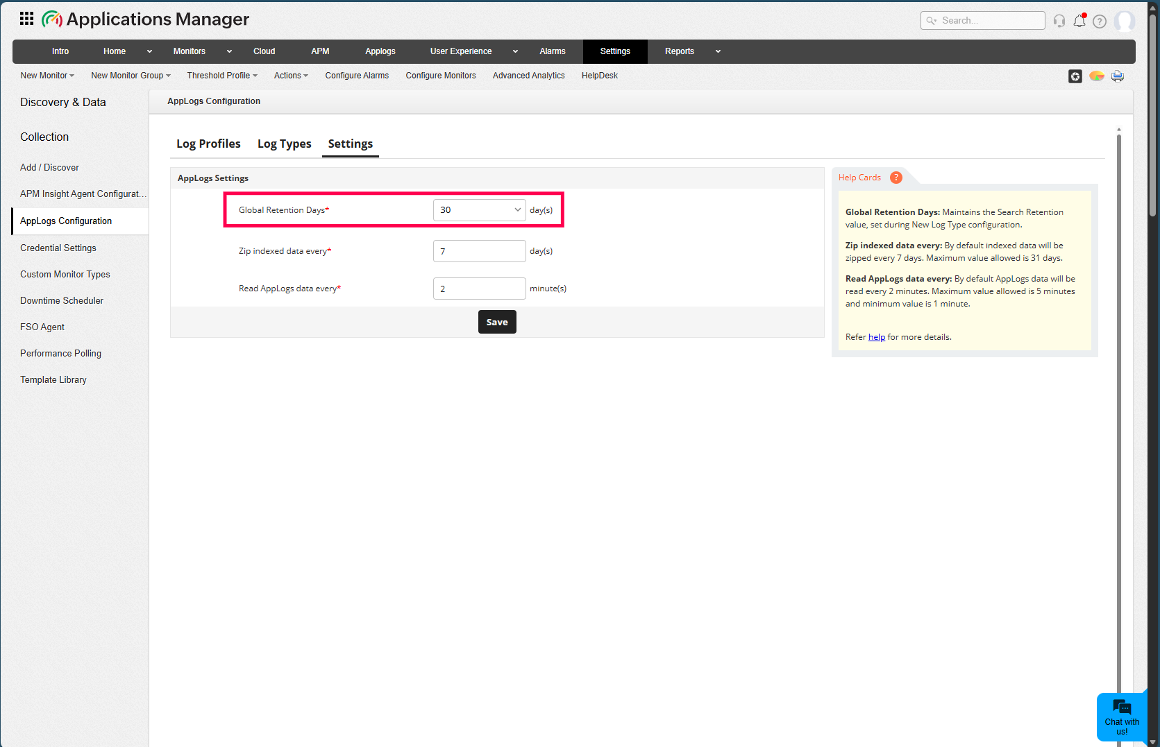Click the Zip indexed data every field
The image size is (1160, 747).
point(479,251)
